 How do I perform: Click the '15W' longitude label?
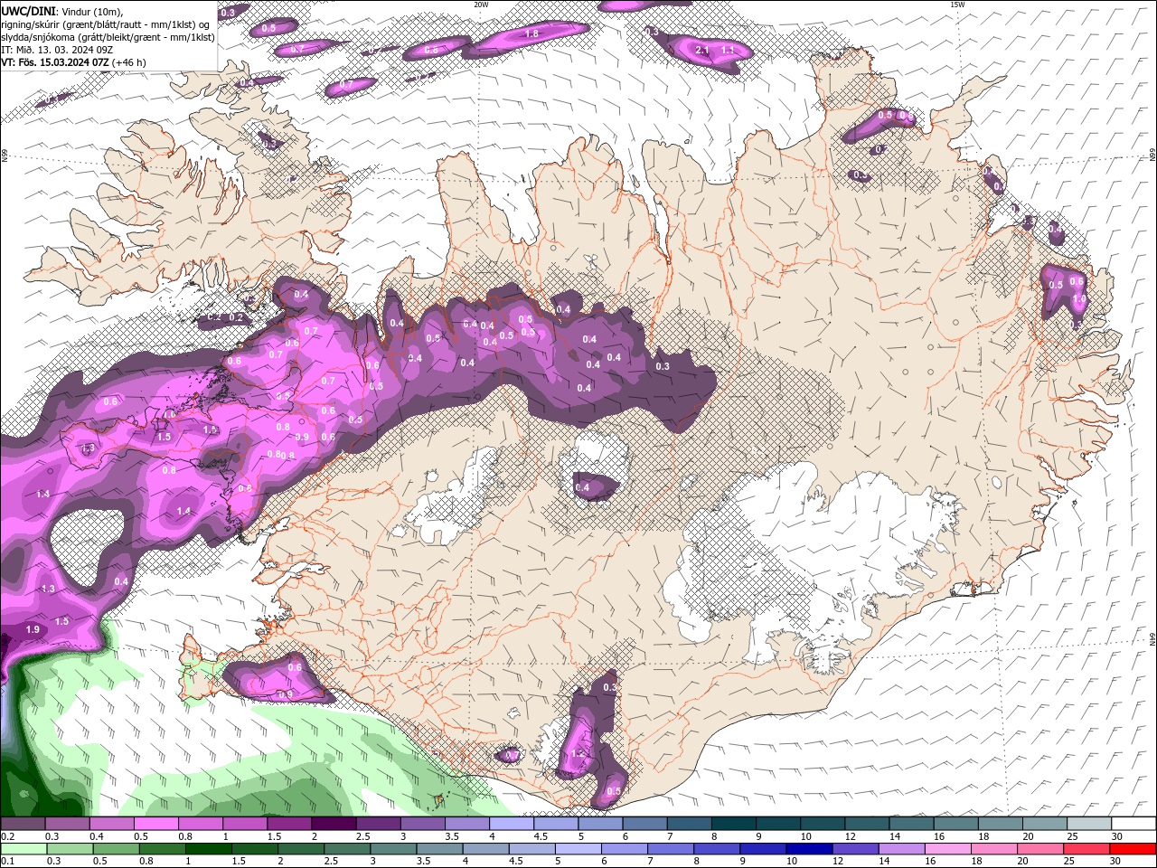click(x=957, y=4)
